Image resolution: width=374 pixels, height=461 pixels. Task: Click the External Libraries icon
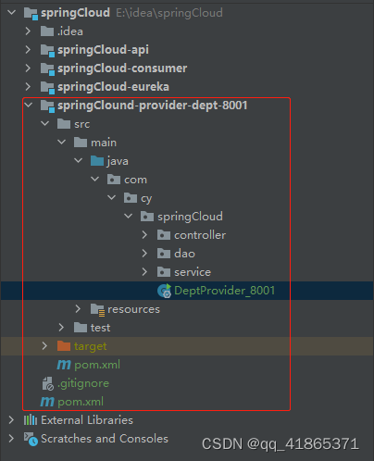(31, 420)
